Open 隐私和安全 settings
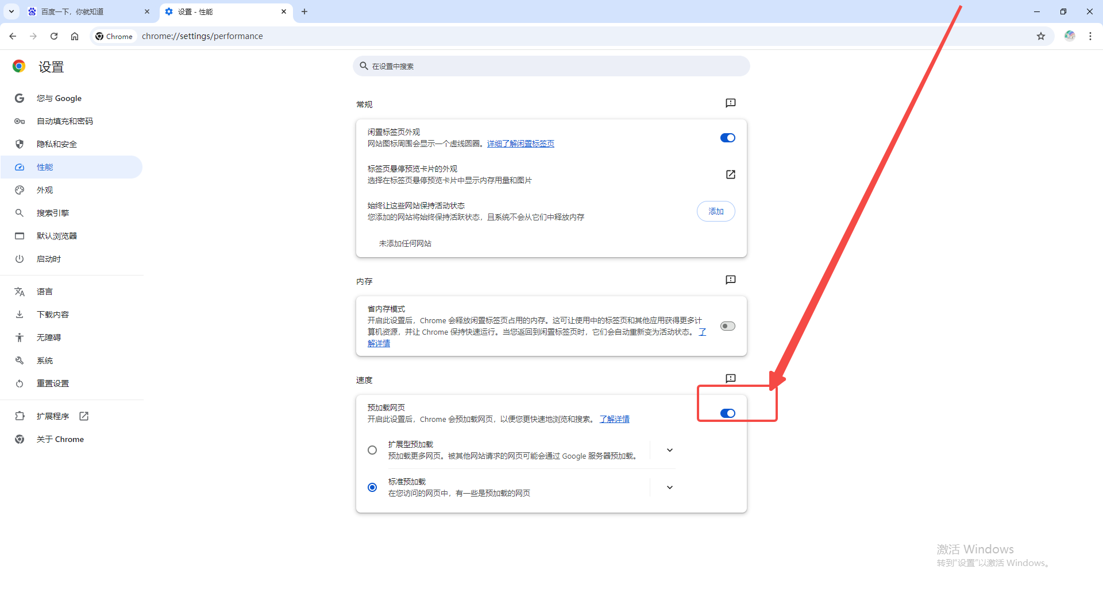The image size is (1103, 597). 72,144
